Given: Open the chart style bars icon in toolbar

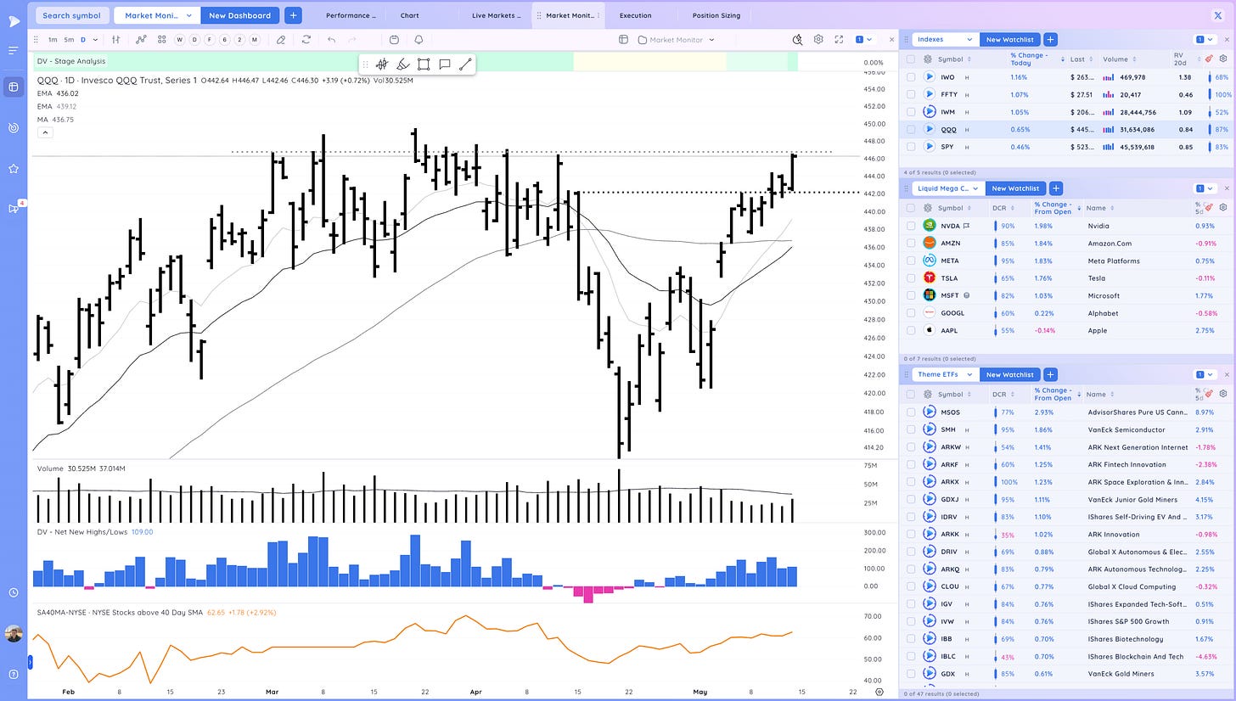Looking at the screenshot, I should click(116, 39).
